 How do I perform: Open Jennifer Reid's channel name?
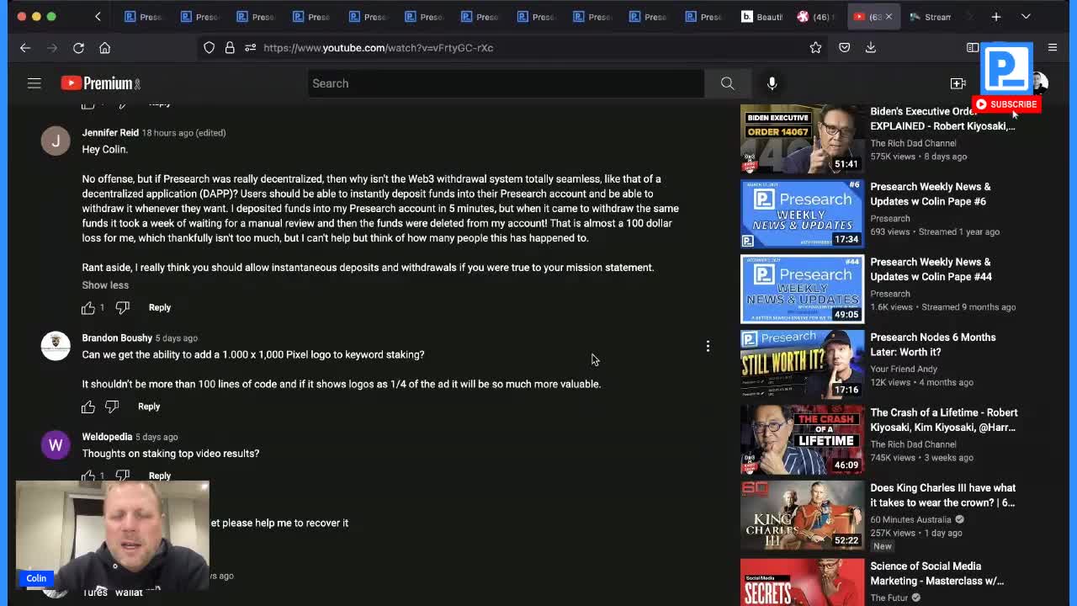[110, 132]
